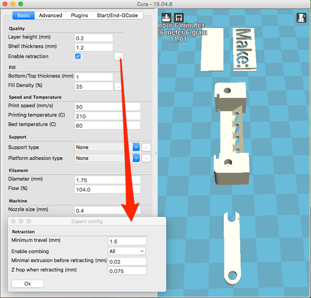Click the Z hop when retracting field

click(x=127, y=271)
